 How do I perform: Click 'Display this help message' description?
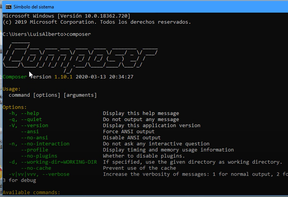141,113
